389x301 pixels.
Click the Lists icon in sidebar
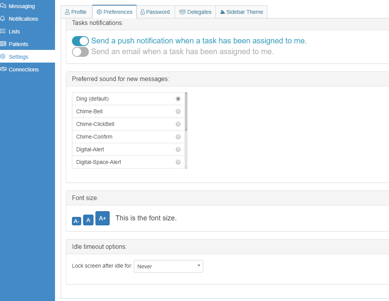click(x=3, y=31)
